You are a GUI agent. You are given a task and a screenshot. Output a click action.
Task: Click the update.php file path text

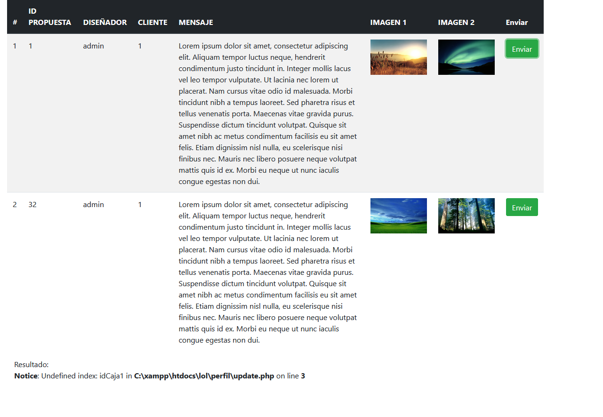pos(204,376)
